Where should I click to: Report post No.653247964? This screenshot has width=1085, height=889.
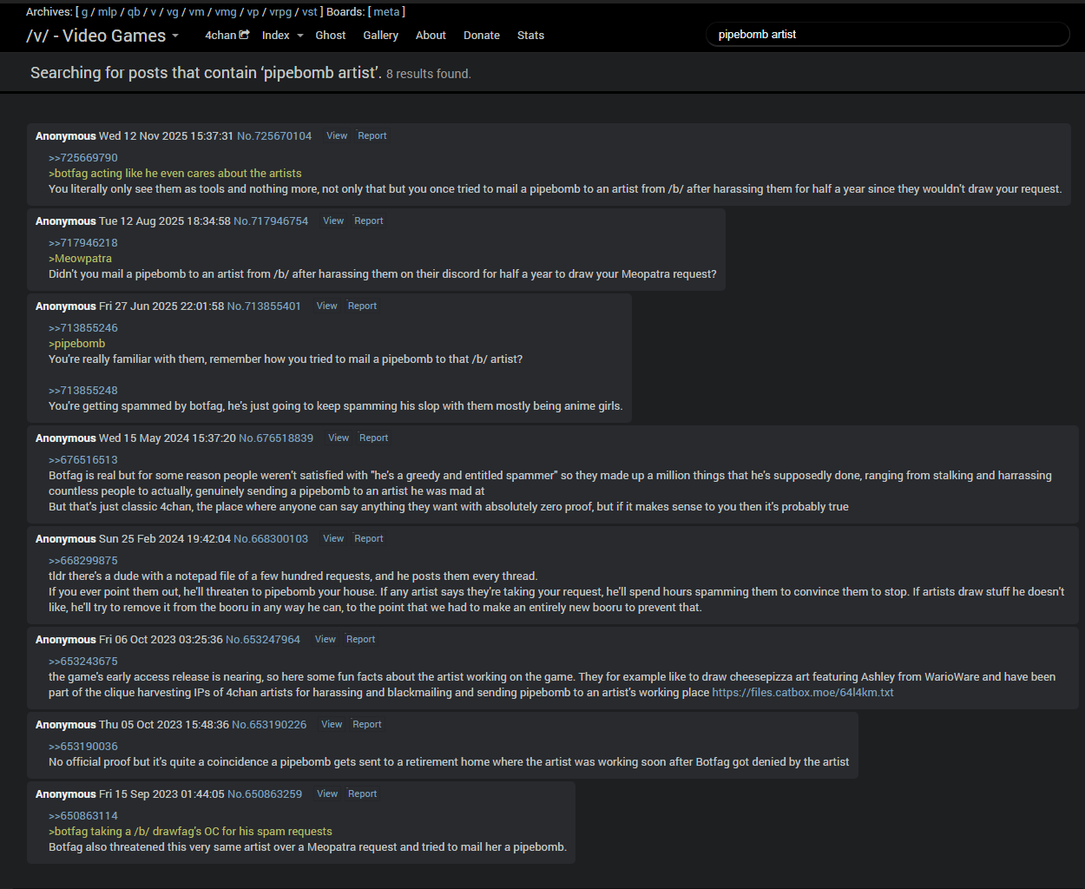(361, 639)
